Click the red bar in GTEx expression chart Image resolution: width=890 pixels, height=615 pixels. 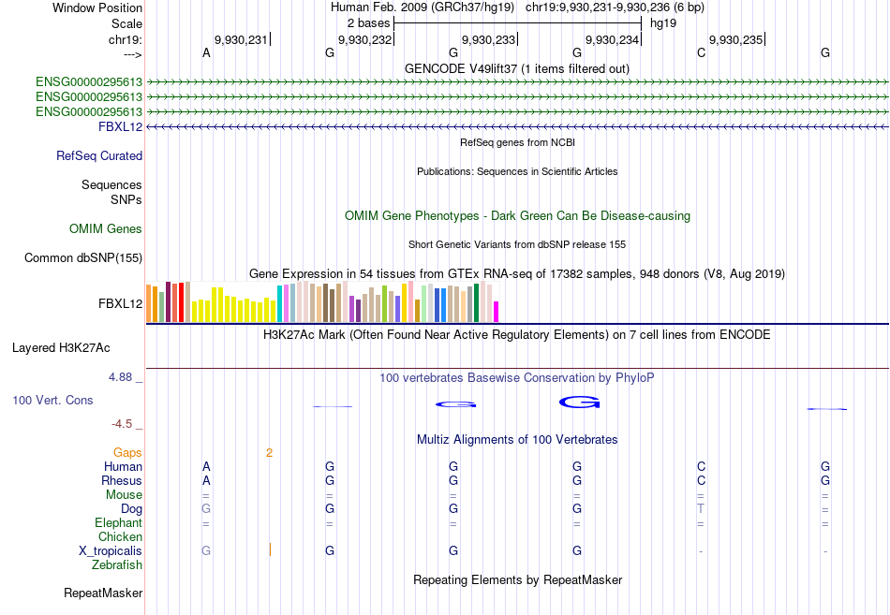click(181, 301)
